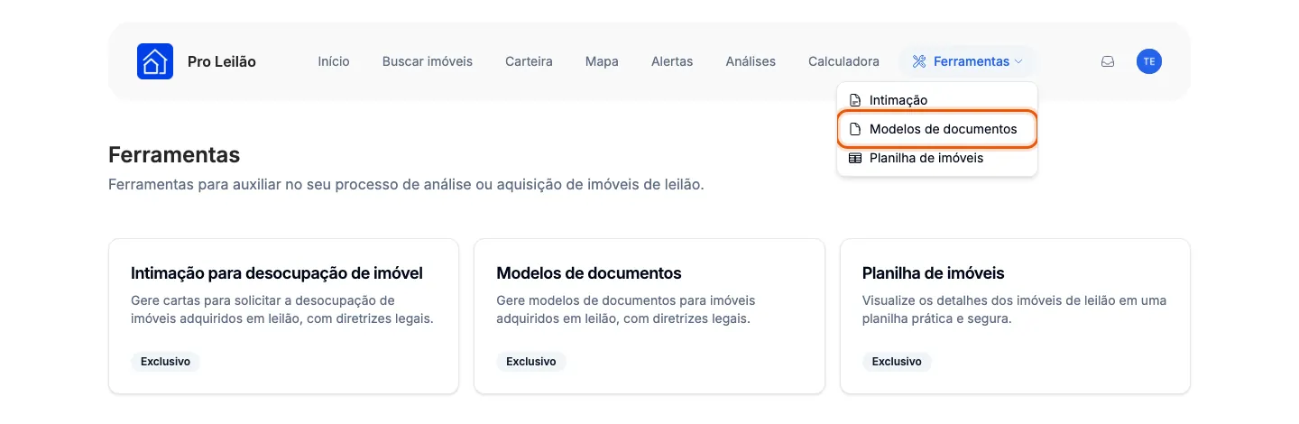Open the Carteira section
Image resolution: width=1299 pixels, height=424 pixels.
click(x=529, y=61)
